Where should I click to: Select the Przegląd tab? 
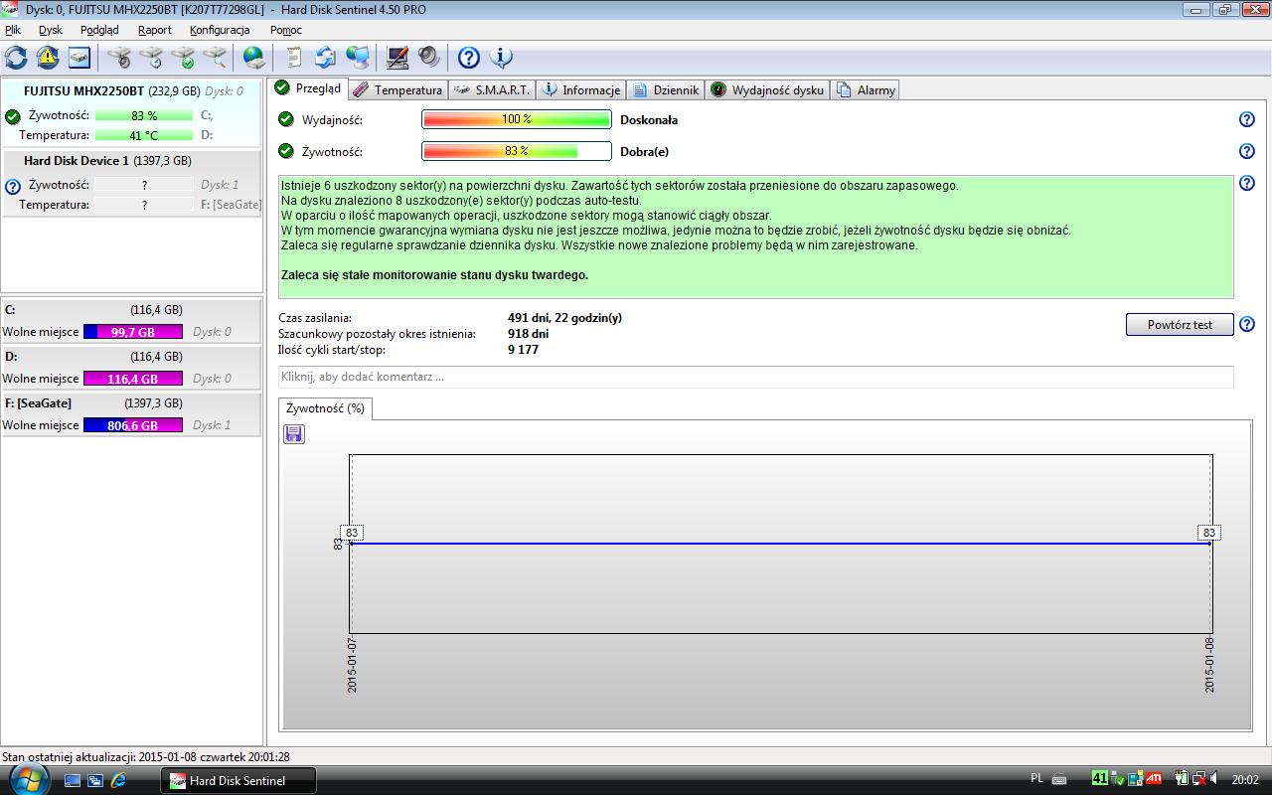309,88
